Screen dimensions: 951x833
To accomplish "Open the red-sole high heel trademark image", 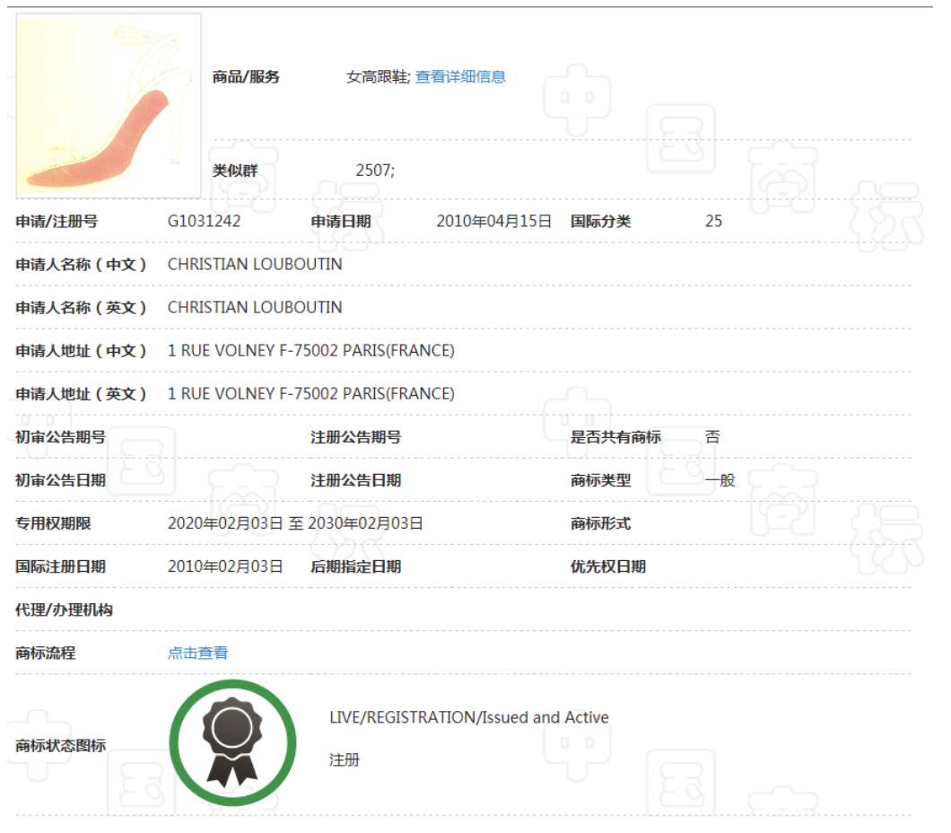I will point(109,106).
